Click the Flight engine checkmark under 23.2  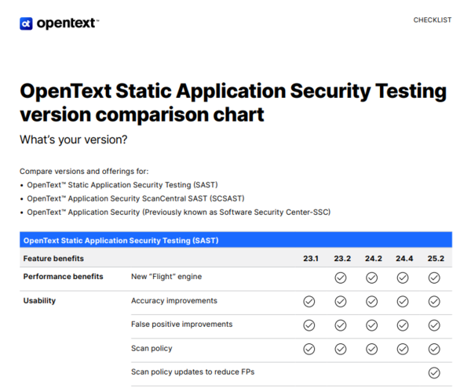pyautogui.click(x=341, y=277)
